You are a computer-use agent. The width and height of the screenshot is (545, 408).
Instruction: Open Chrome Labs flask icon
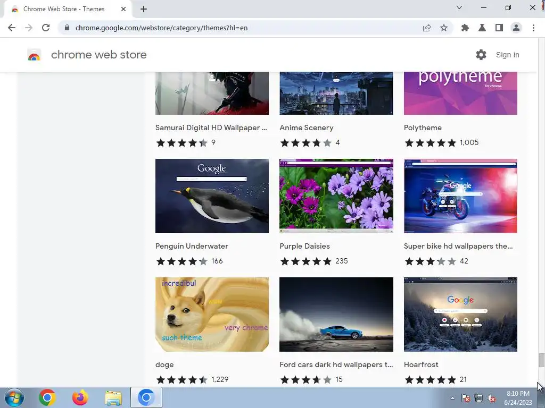[x=482, y=28]
